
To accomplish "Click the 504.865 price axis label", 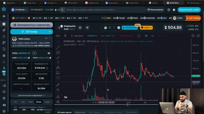I will (x=196, y=76).
